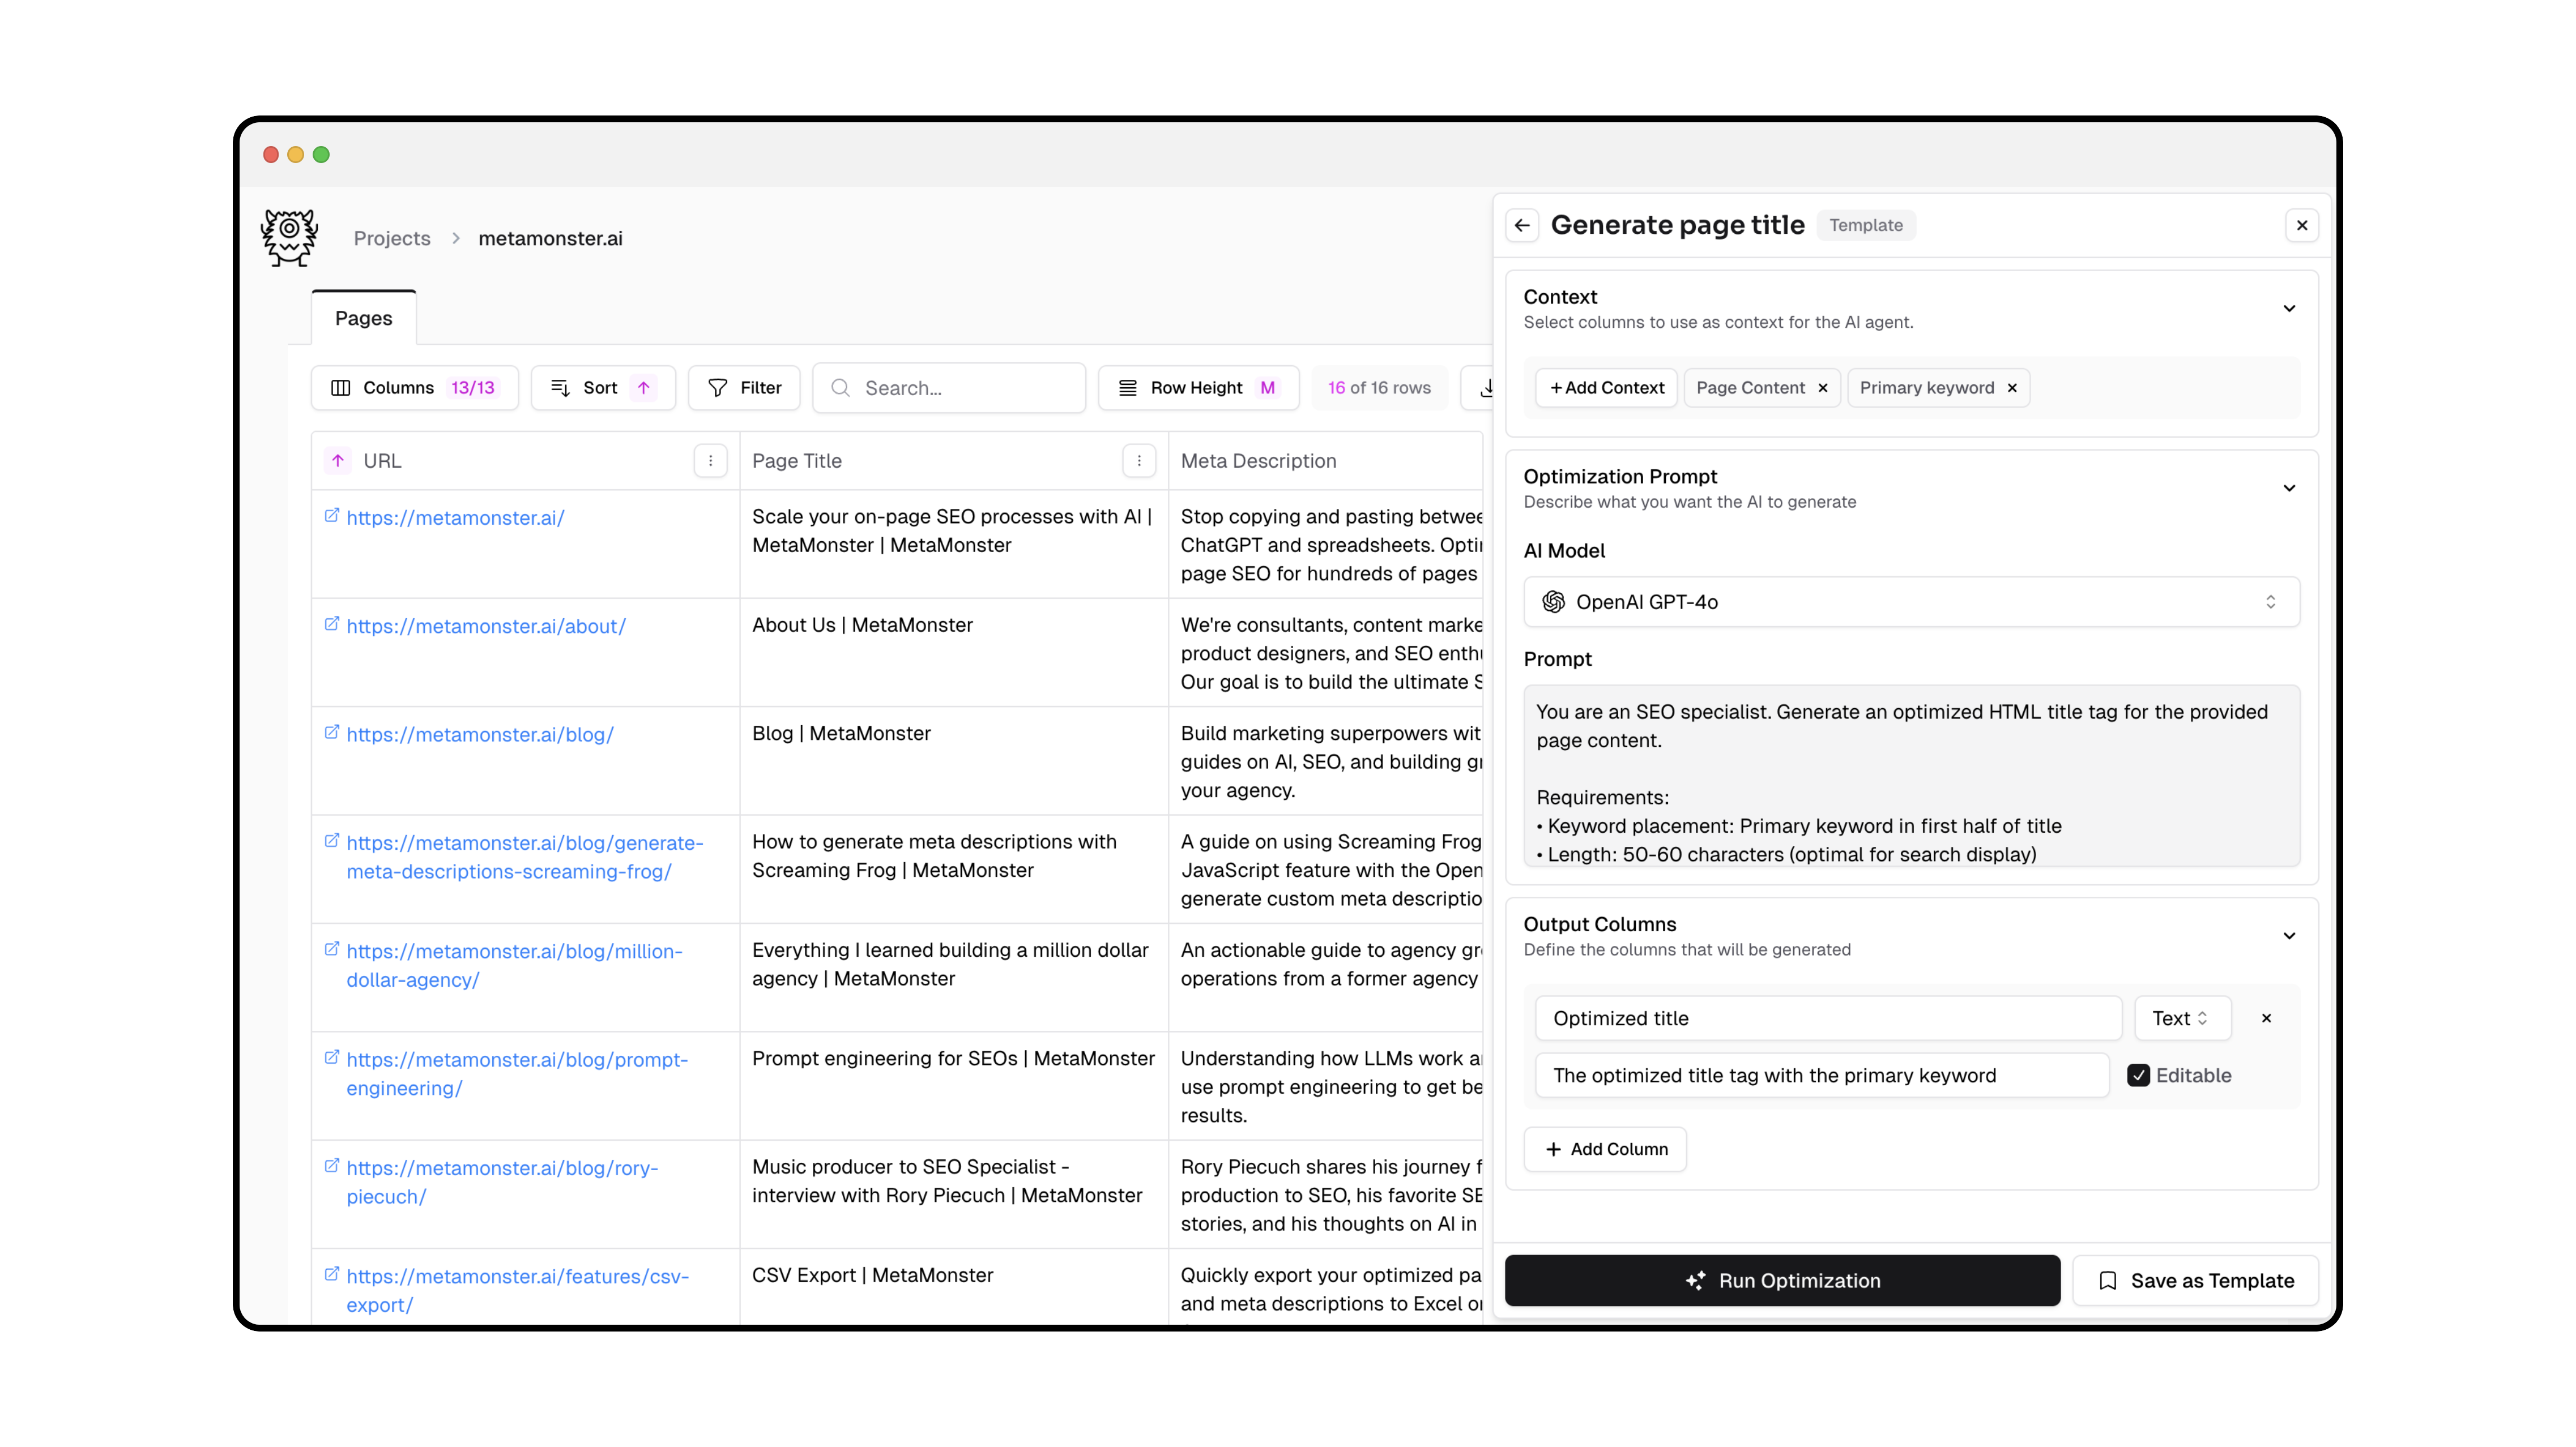Toggle the Editable checkbox
Viewport: 2576px width, 1447px height.
click(x=2138, y=1075)
